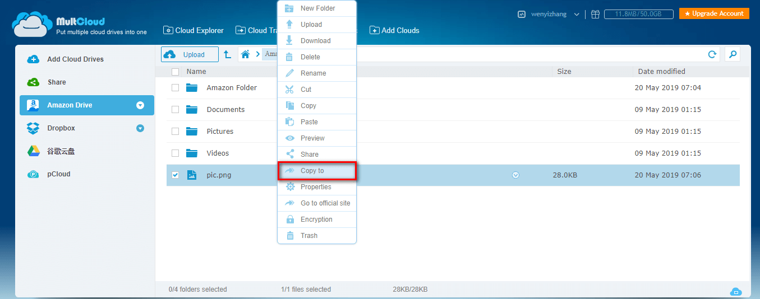760x299 pixels.
Task: Click the gift box icon in header
Action: pos(596,14)
